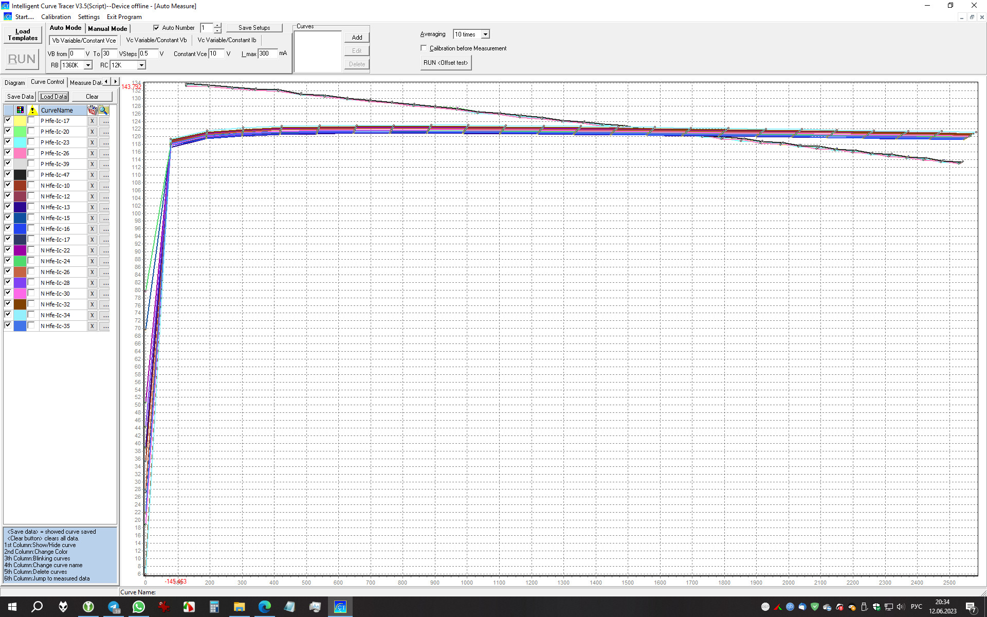Enable Calibration before Measurement checkbox

click(x=424, y=48)
